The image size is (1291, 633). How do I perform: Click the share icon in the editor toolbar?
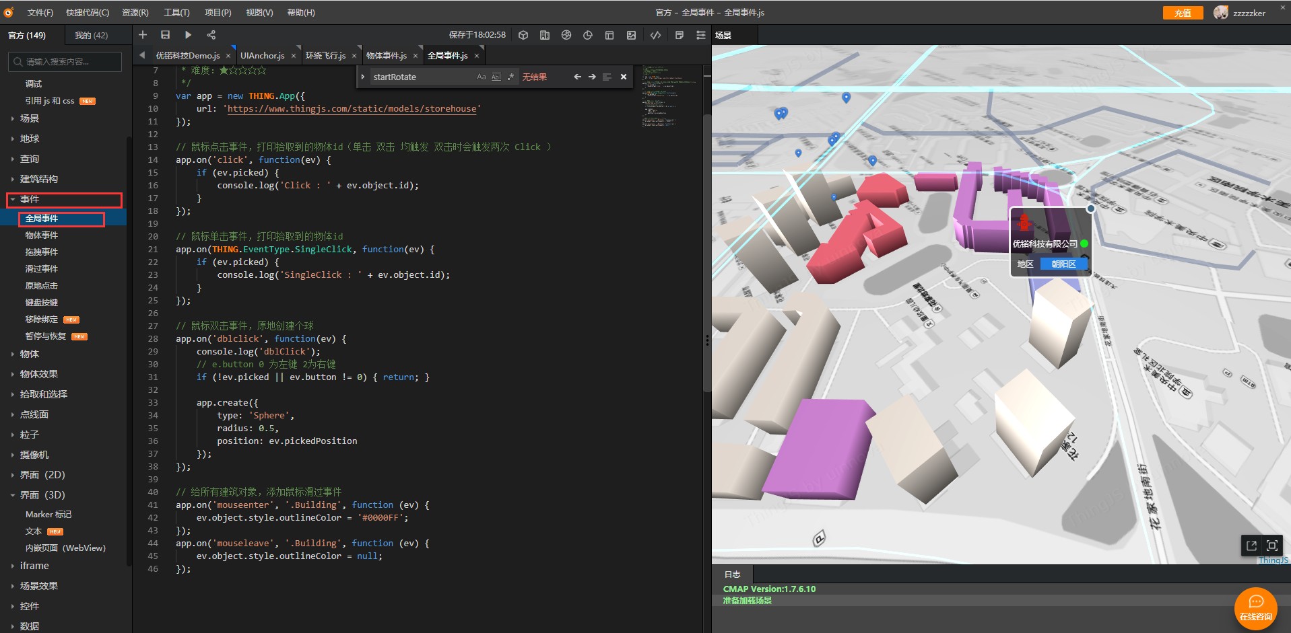211,35
